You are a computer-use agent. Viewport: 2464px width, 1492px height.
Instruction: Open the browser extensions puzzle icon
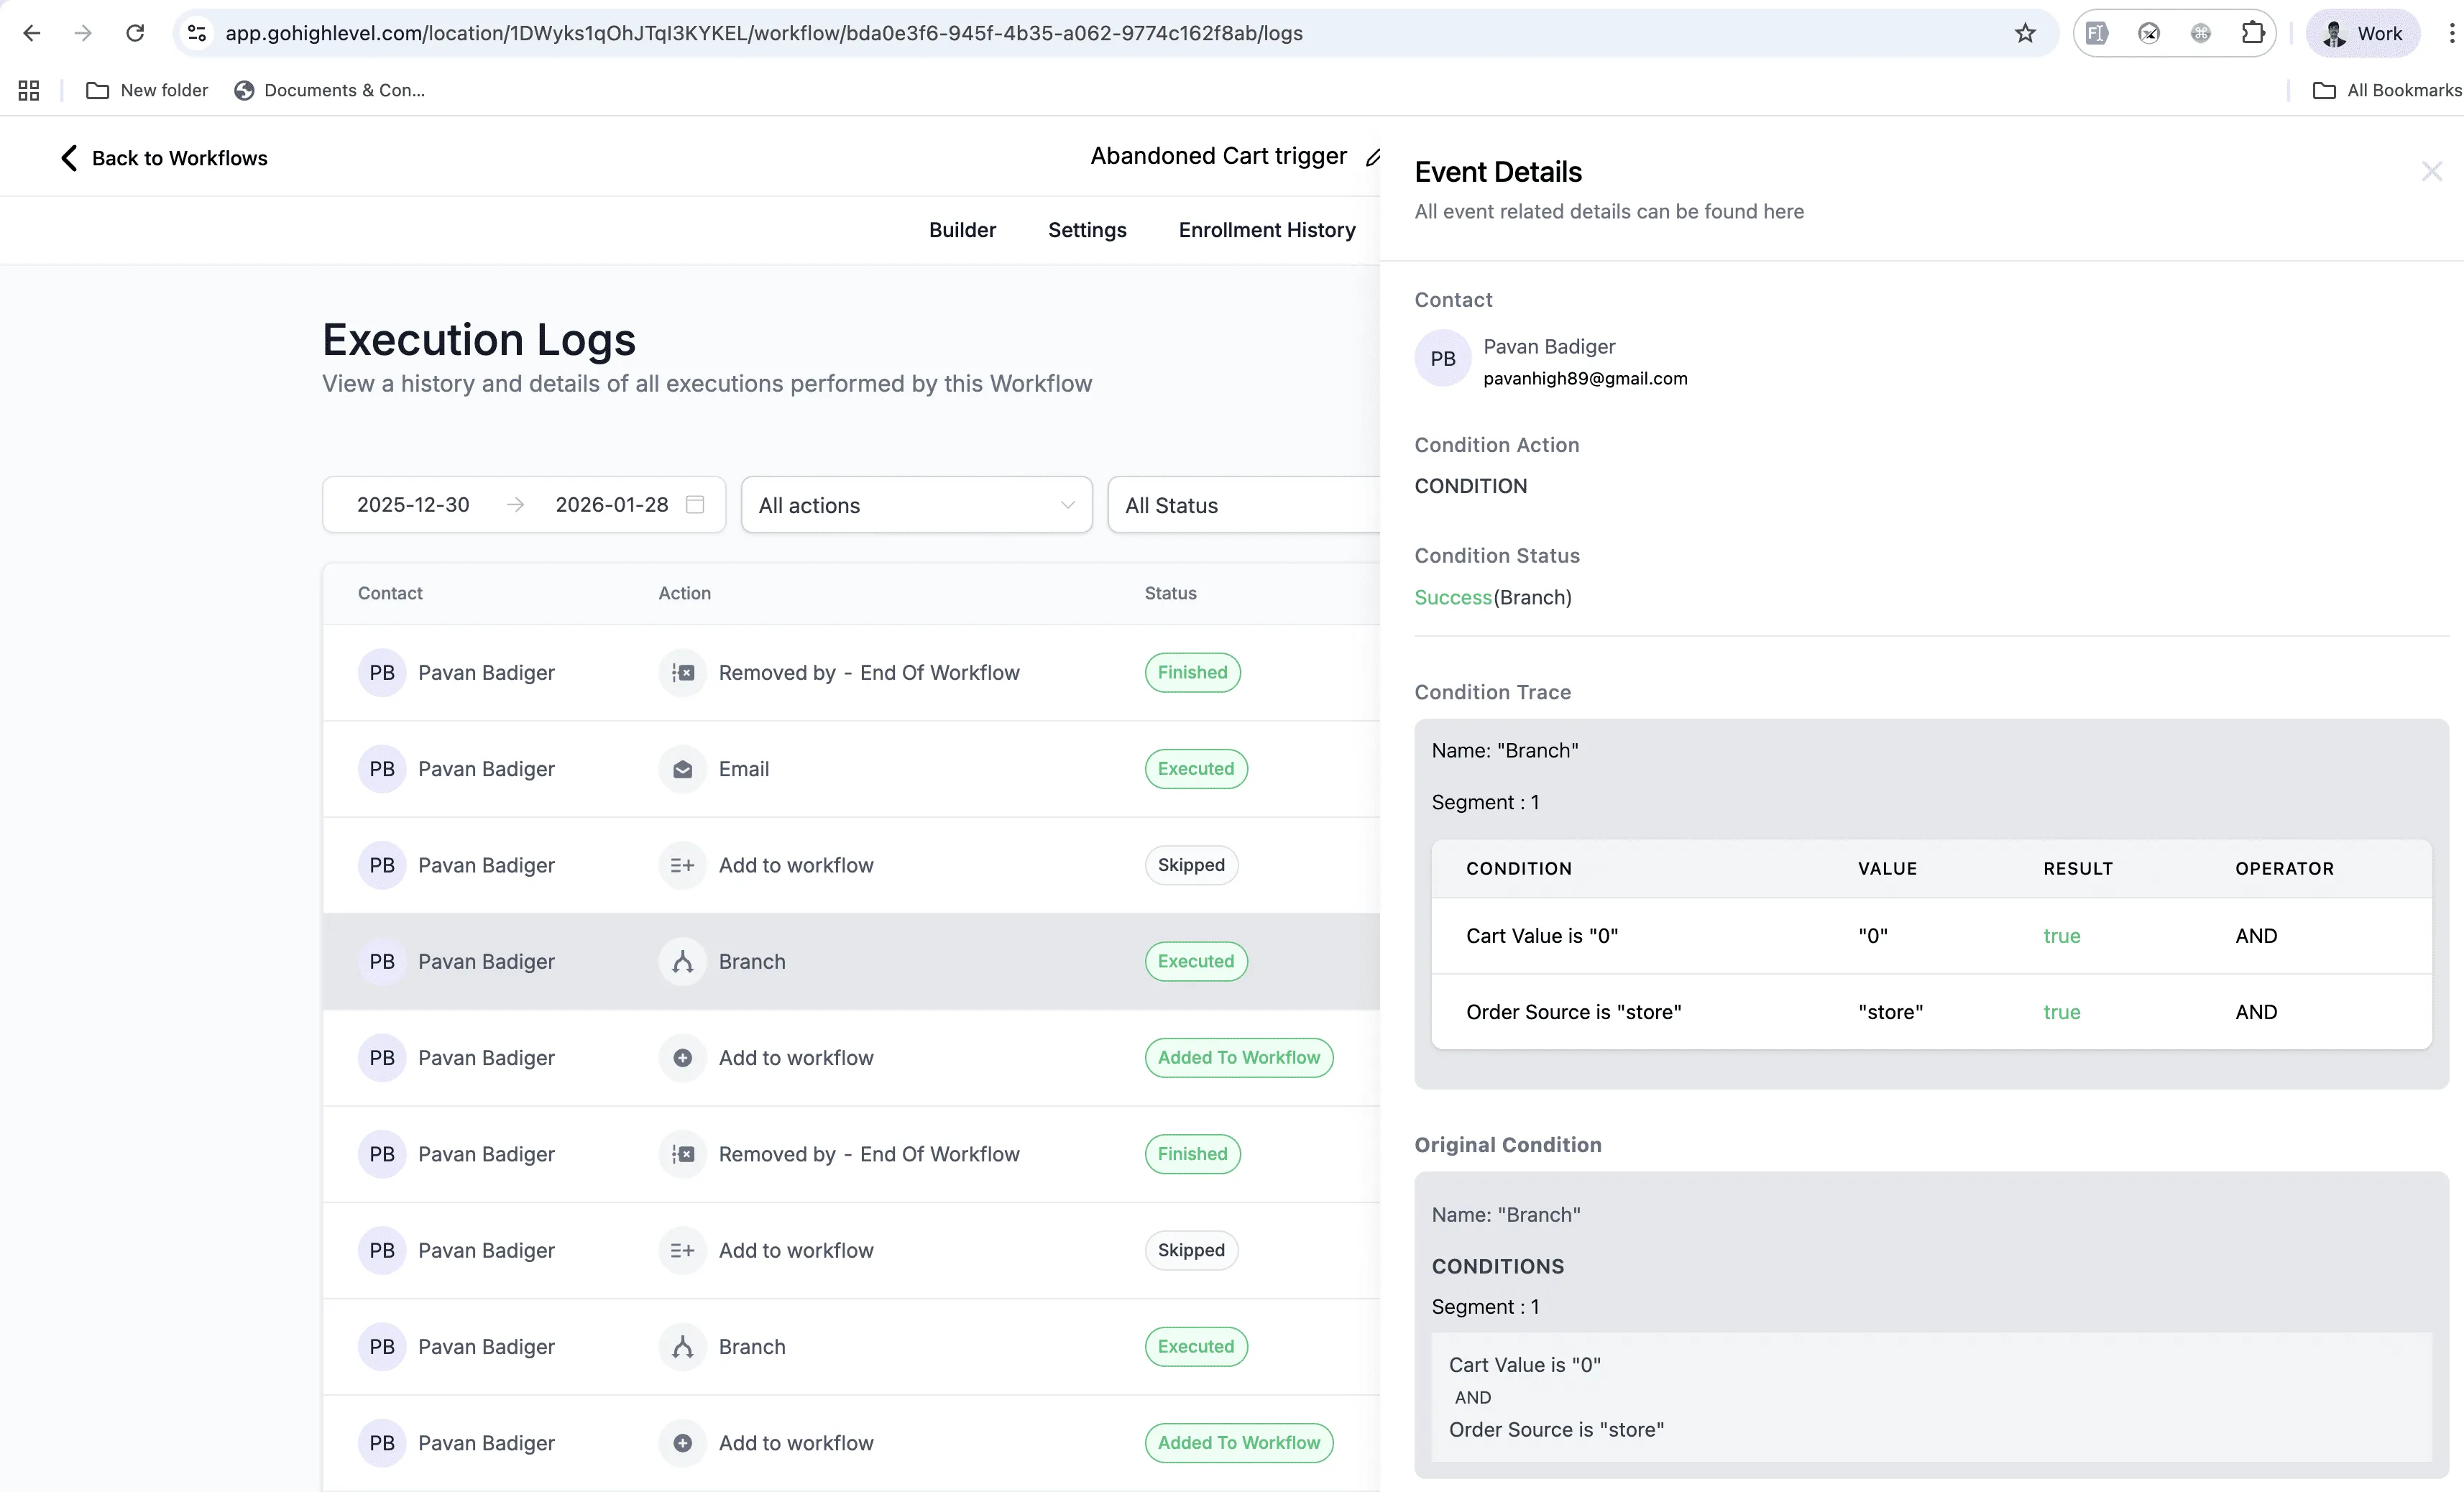2252,32
